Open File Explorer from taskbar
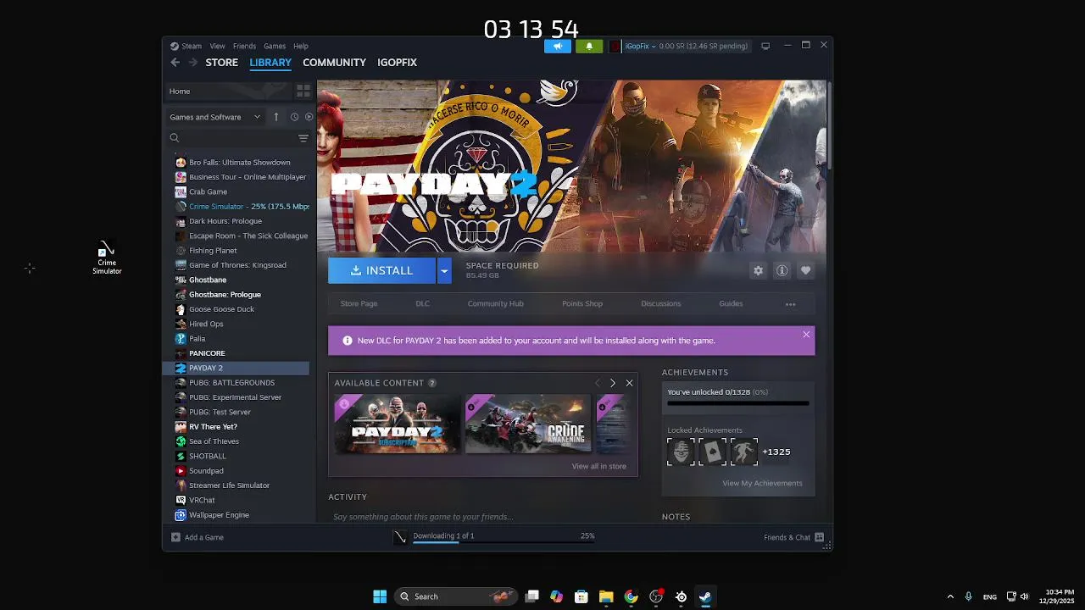 coord(606,596)
